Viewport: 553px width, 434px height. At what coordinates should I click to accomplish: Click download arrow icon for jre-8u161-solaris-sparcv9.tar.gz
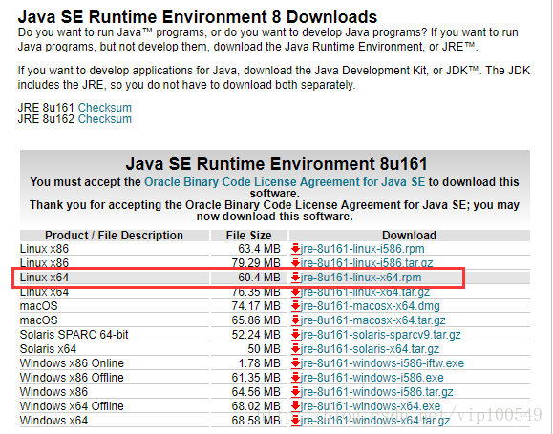[x=295, y=335]
